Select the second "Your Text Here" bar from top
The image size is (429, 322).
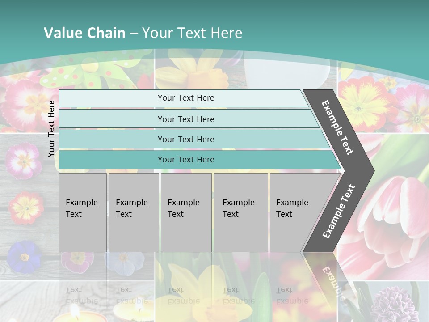click(186, 119)
